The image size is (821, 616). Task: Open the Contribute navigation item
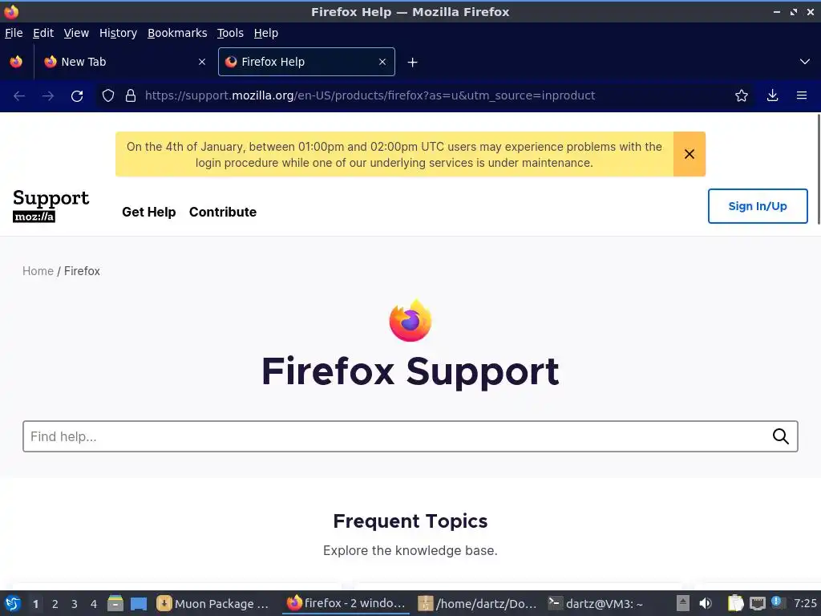(223, 212)
